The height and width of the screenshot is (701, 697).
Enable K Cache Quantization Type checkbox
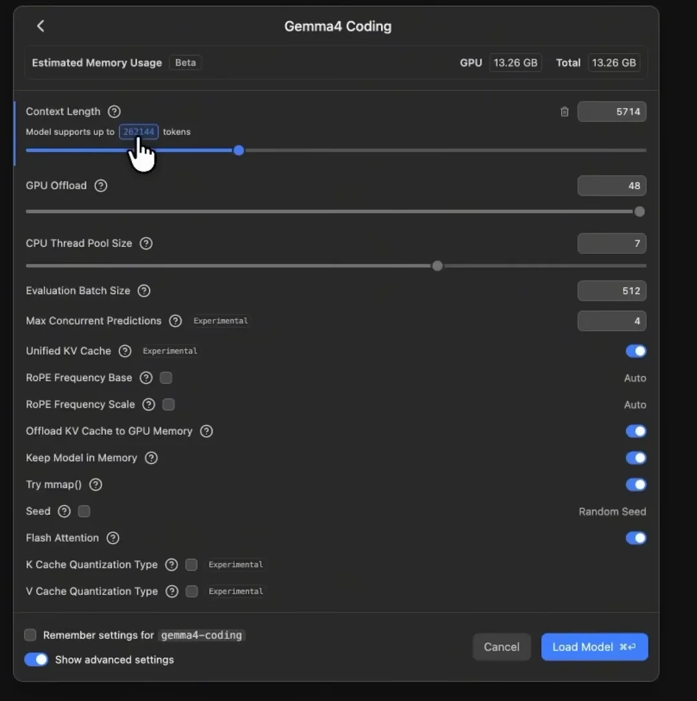191,565
